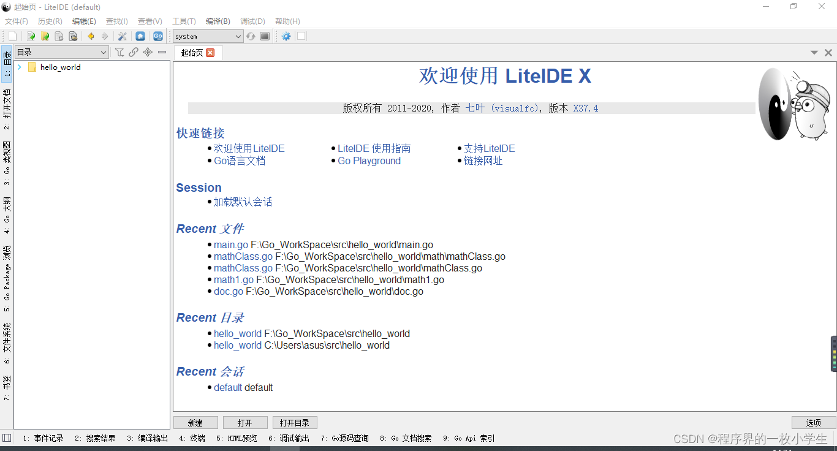The image size is (837, 451).
Task: Switch to the 3: Go 类视图 side tab
Action: [7, 163]
